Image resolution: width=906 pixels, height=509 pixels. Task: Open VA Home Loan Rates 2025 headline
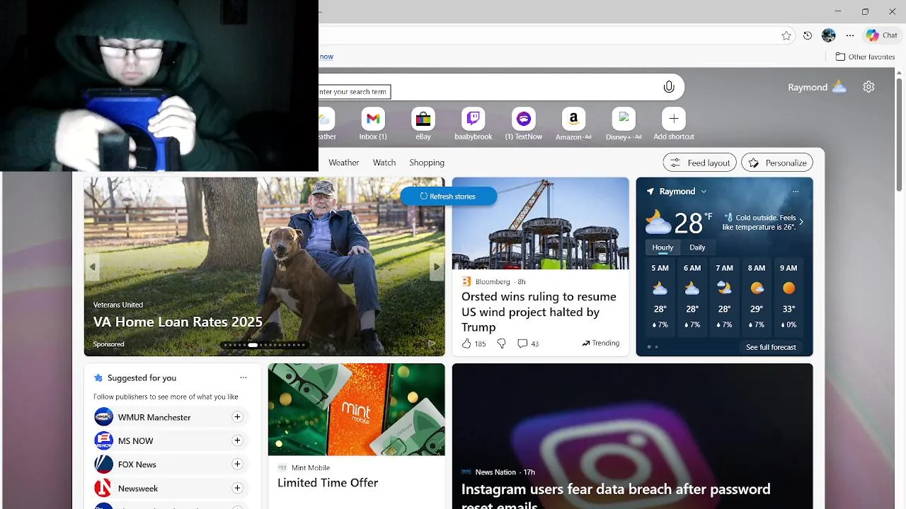[178, 322]
